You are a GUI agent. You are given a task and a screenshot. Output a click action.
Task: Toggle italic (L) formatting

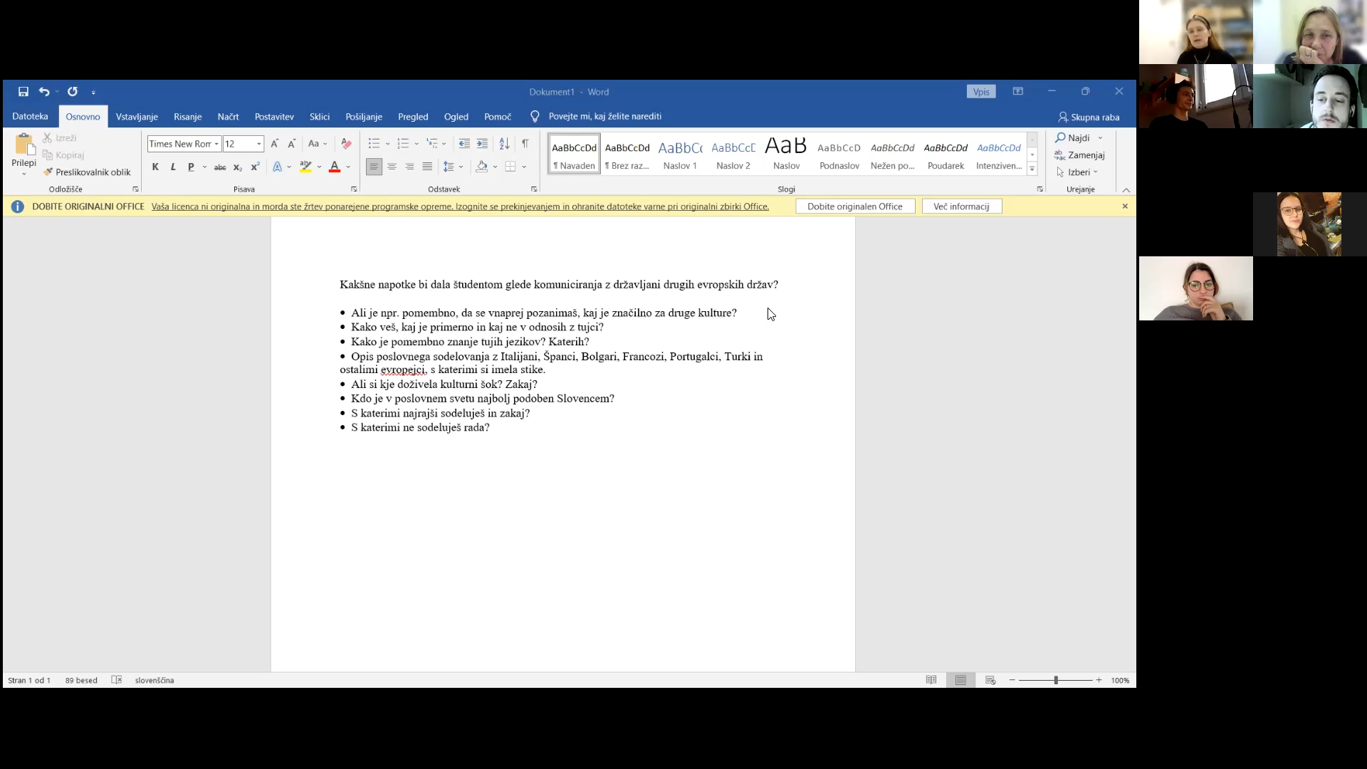click(x=173, y=167)
